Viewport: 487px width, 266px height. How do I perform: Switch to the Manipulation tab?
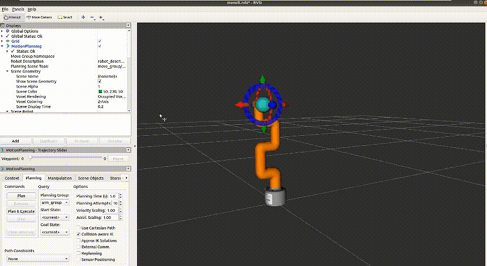(x=60, y=178)
